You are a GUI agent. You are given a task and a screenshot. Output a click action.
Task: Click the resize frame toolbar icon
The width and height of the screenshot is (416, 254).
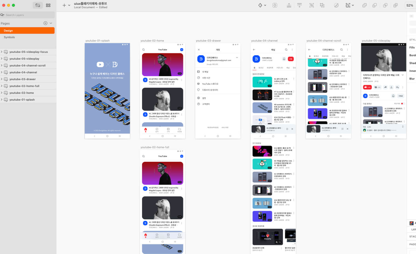point(348,5)
